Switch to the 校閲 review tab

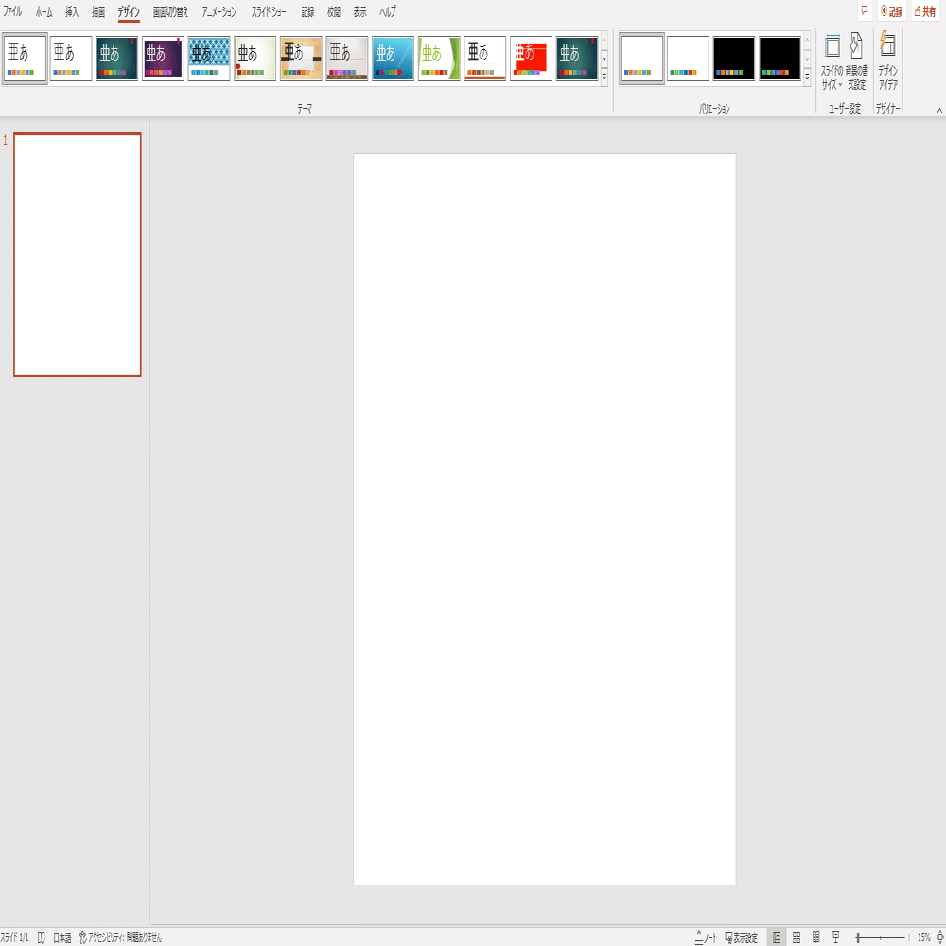click(334, 11)
